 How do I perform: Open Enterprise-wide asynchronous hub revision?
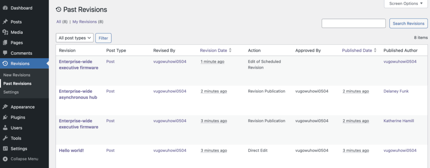pyautogui.click(x=78, y=94)
